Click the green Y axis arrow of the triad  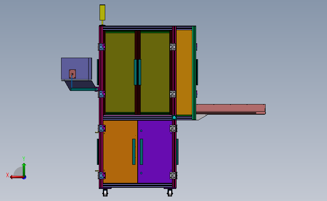click(x=24, y=169)
